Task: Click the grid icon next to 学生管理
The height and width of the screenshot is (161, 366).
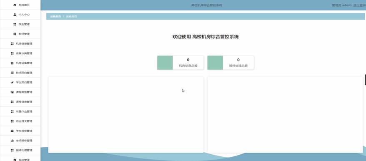Action: (x=15, y=24)
